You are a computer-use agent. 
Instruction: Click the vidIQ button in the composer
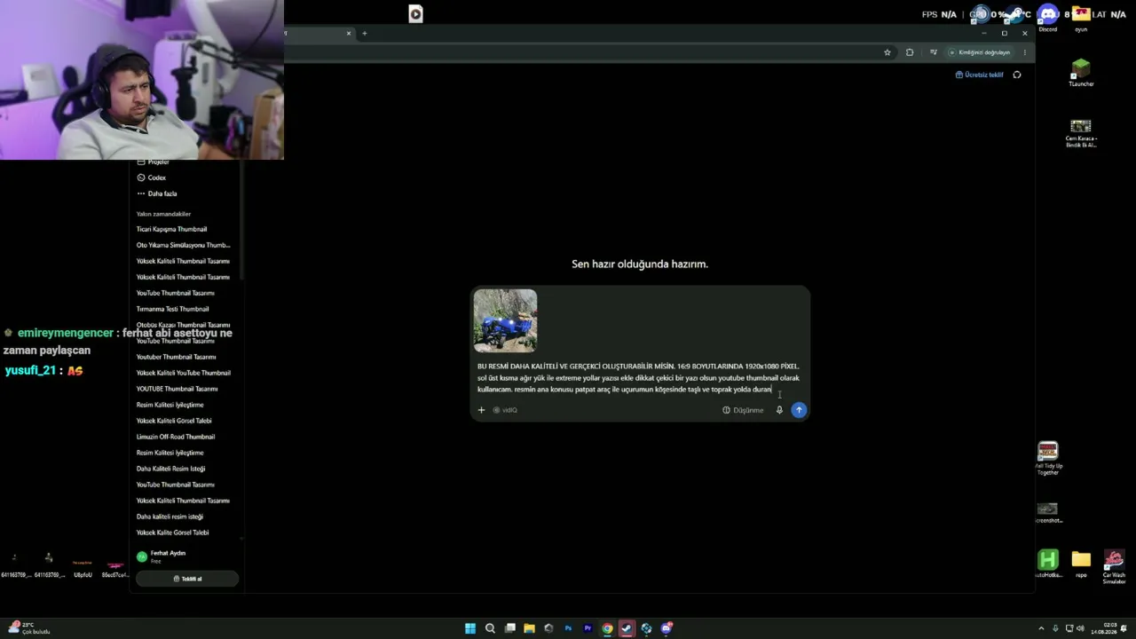tap(505, 410)
